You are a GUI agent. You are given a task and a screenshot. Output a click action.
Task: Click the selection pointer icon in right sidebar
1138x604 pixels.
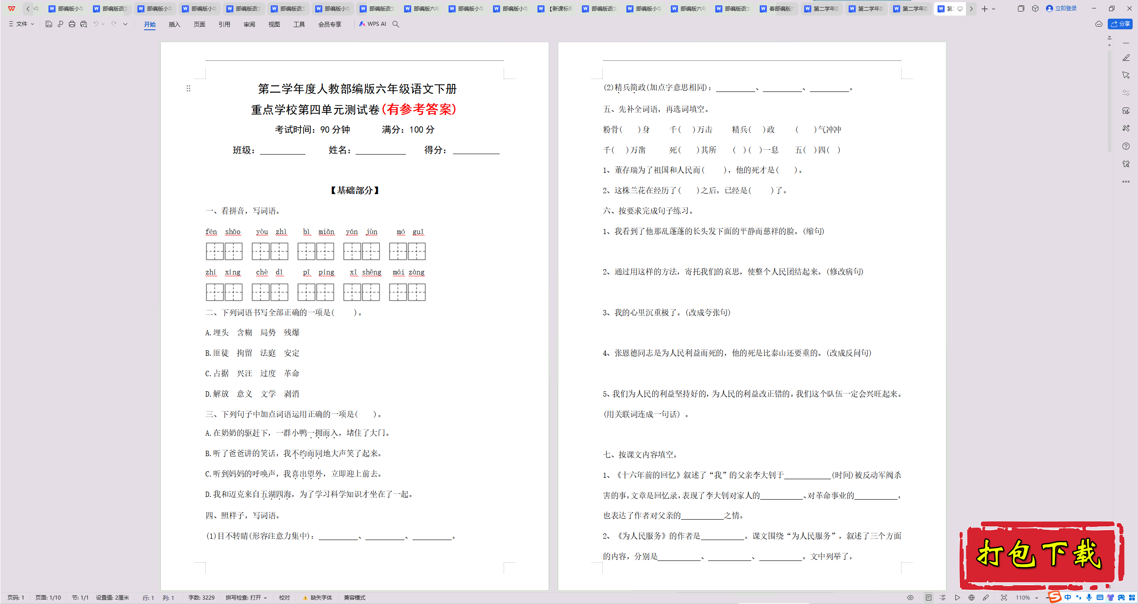(x=1126, y=75)
